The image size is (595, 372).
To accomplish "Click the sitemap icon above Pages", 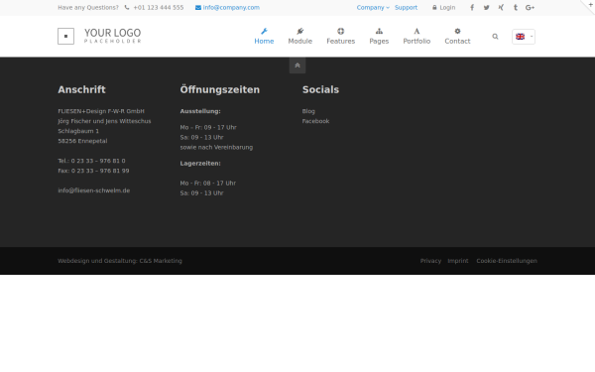I will (x=379, y=31).
